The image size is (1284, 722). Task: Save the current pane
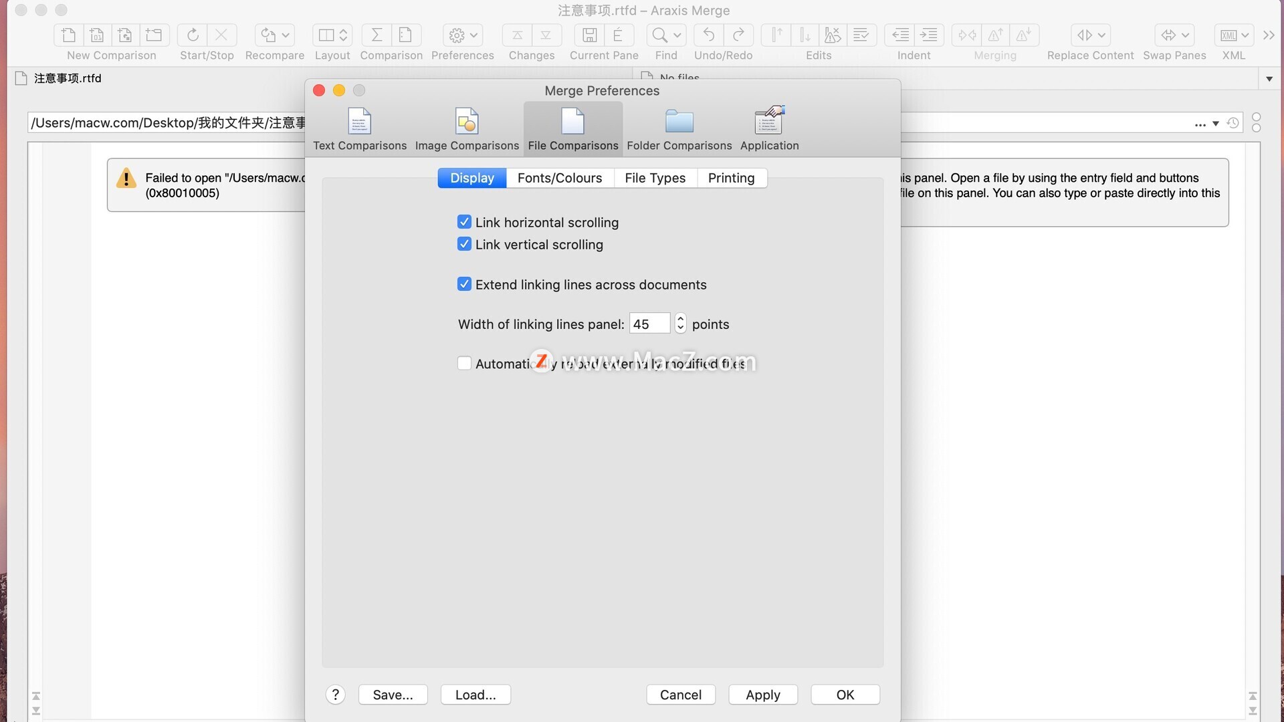pyautogui.click(x=590, y=35)
